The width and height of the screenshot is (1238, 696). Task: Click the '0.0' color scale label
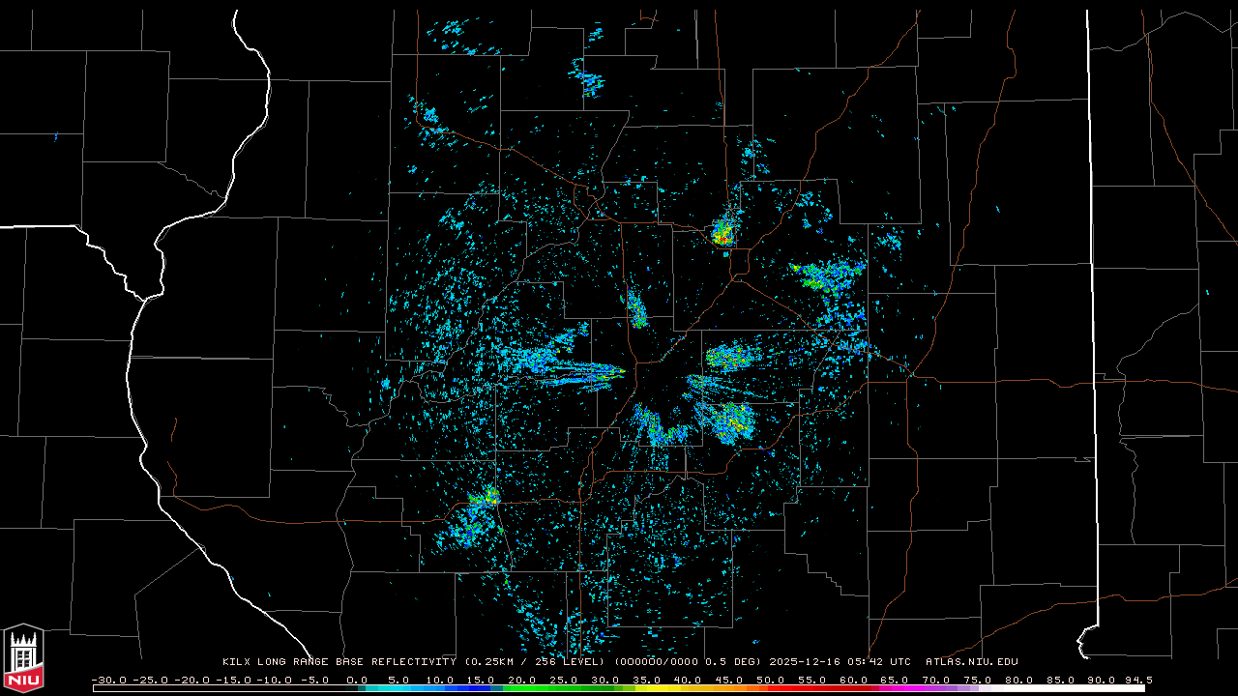click(x=357, y=680)
